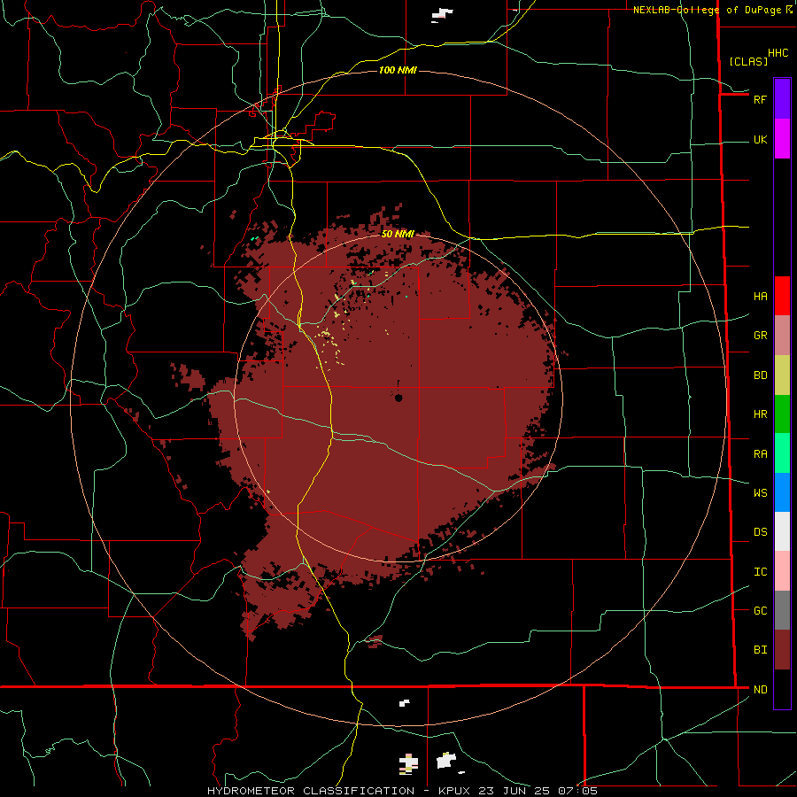Click the HHC product label
797x797 pixels.
(x=778, y=53)
